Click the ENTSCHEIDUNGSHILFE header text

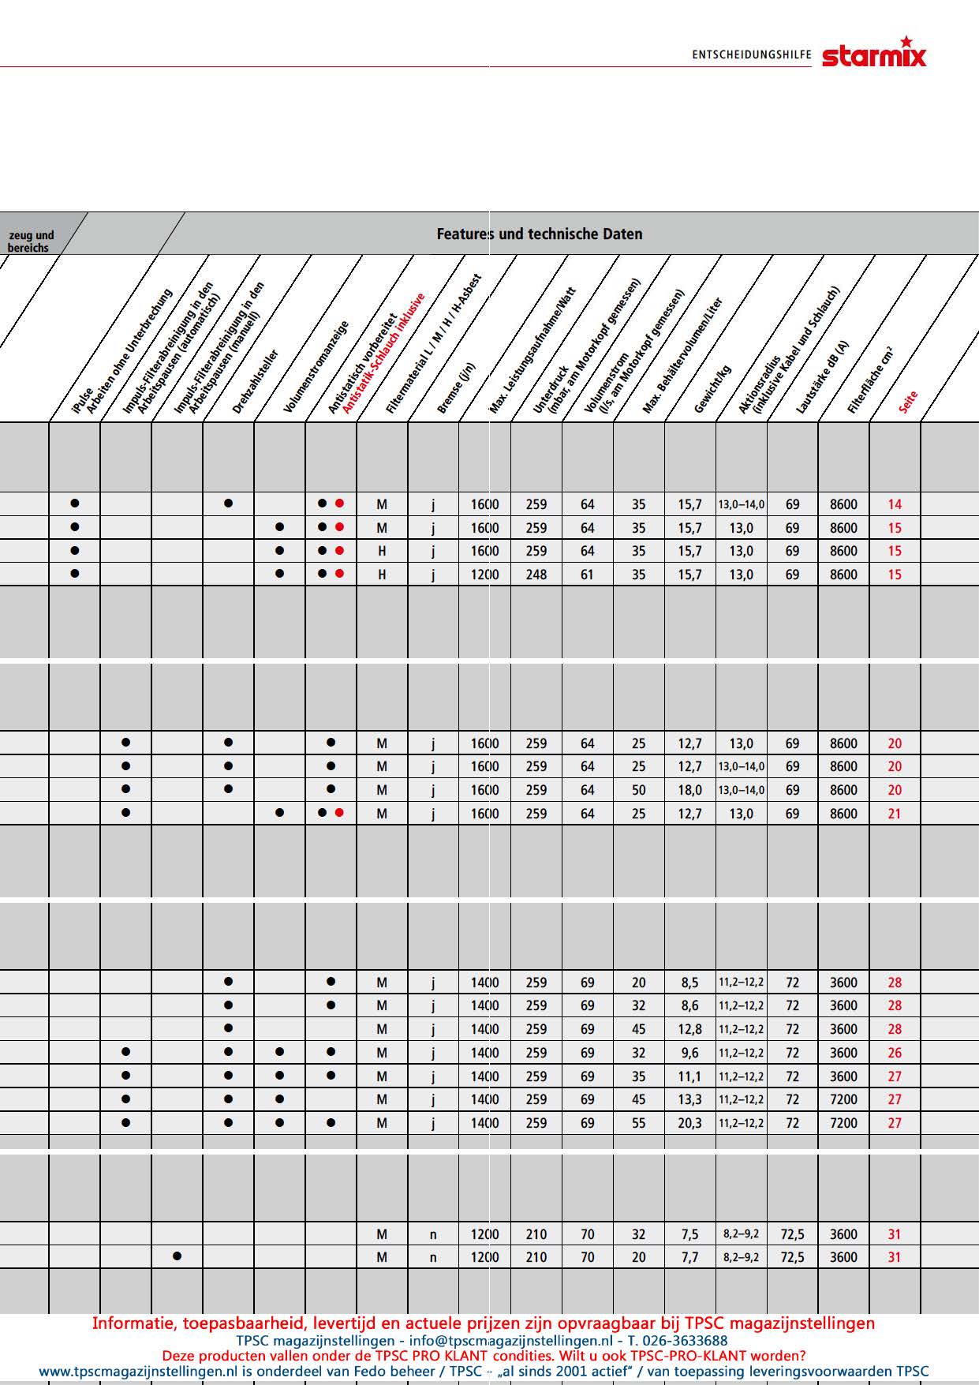click(752, 55)
